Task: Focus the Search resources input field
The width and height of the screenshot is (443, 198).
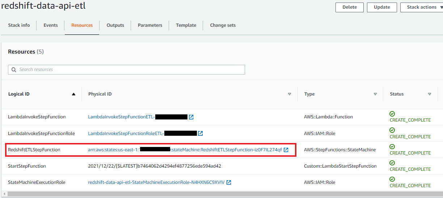Action: [126, 69]
